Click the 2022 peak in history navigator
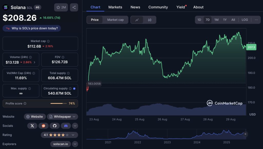 click(133, 131)
